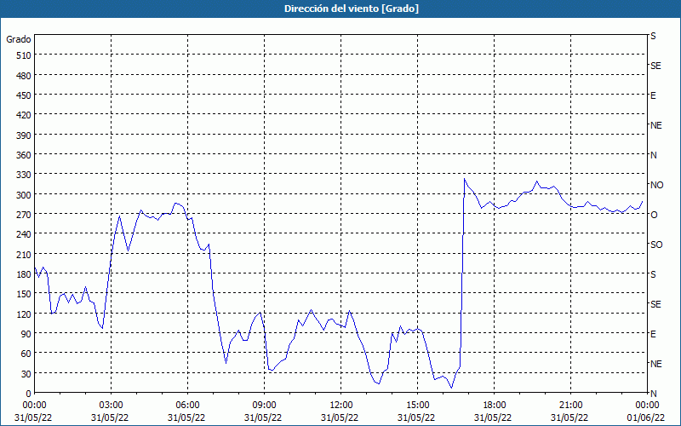Click the 180 y-axis value
The width and height of the screenshot is (681, 426).
pyautogui.click(x=24, y=274)
